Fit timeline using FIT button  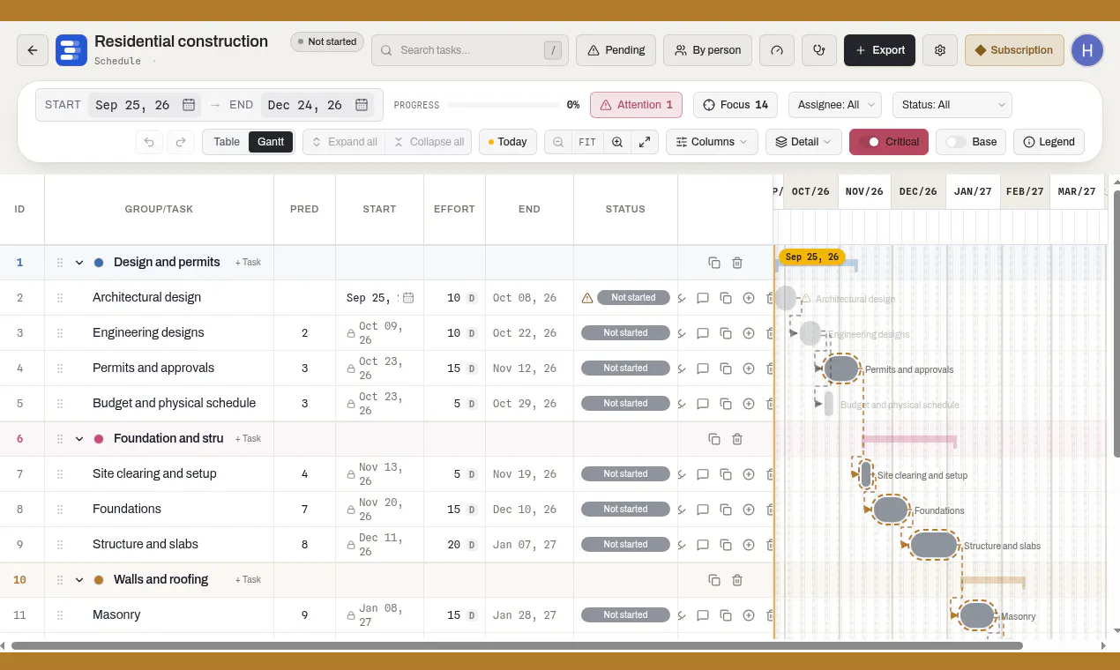[587, 142]
